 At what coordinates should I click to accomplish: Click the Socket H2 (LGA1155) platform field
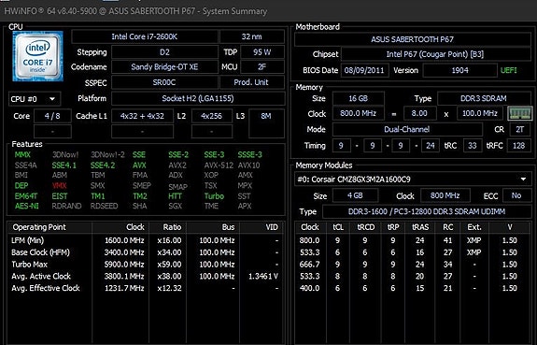pos(198,98)
